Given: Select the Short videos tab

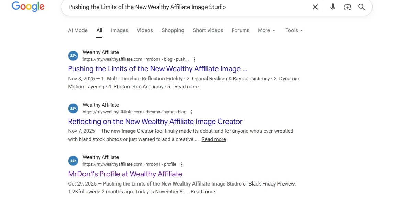Looking at the screenshot, I should click(208, 30).
